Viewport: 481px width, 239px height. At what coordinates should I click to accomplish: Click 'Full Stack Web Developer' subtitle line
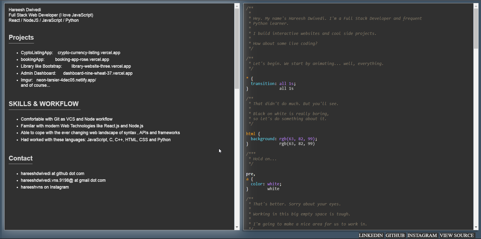[x=51, y=15]
